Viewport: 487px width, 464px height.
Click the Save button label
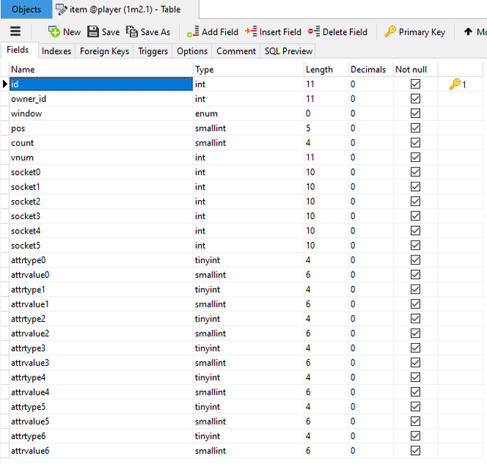110,32
